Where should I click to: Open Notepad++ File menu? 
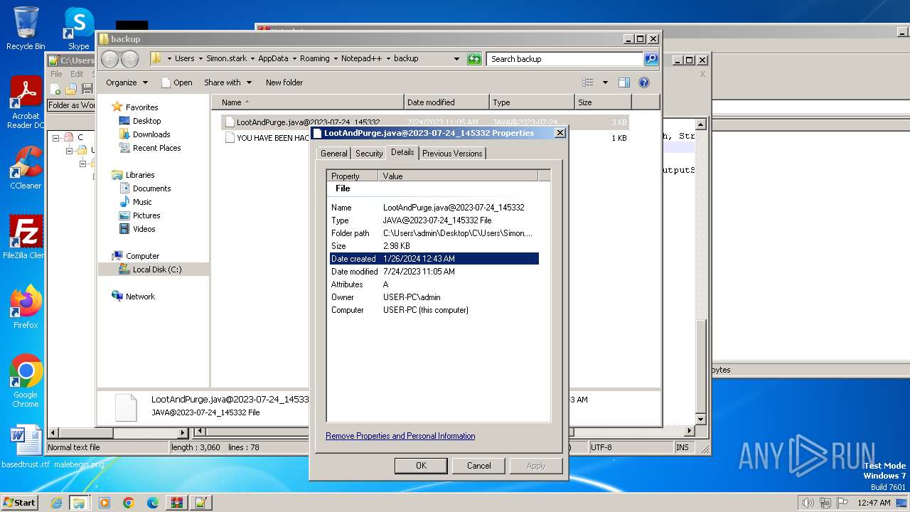click(x=56, y=74)
